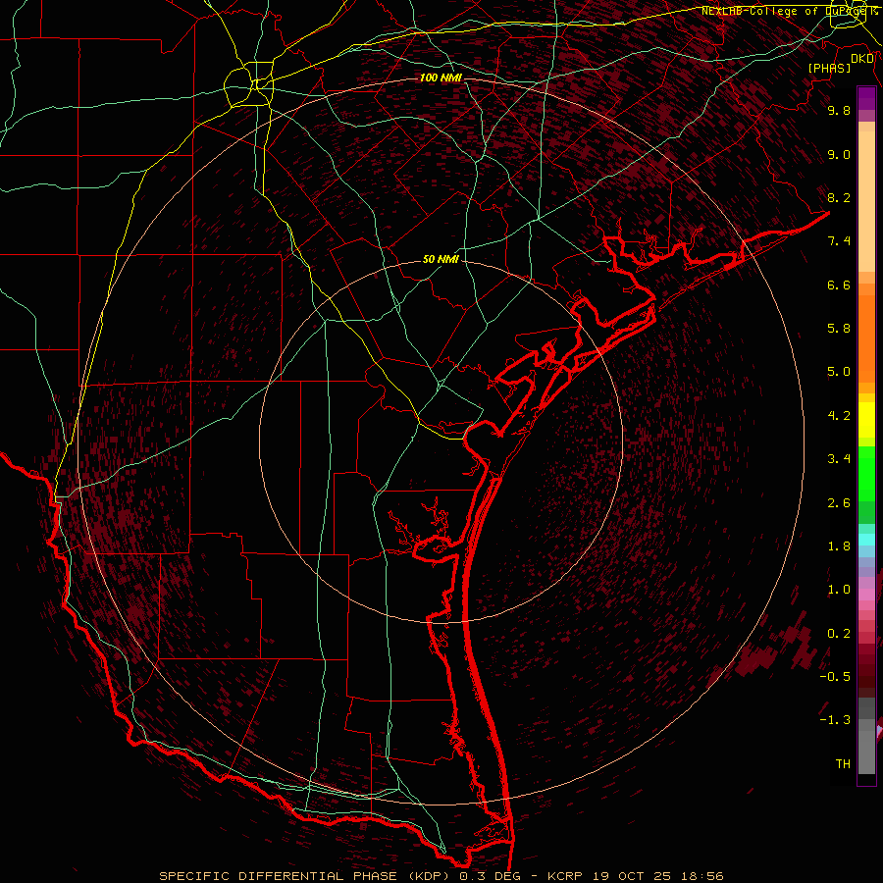Click the purple top segment of color bar

pos(866,98)
